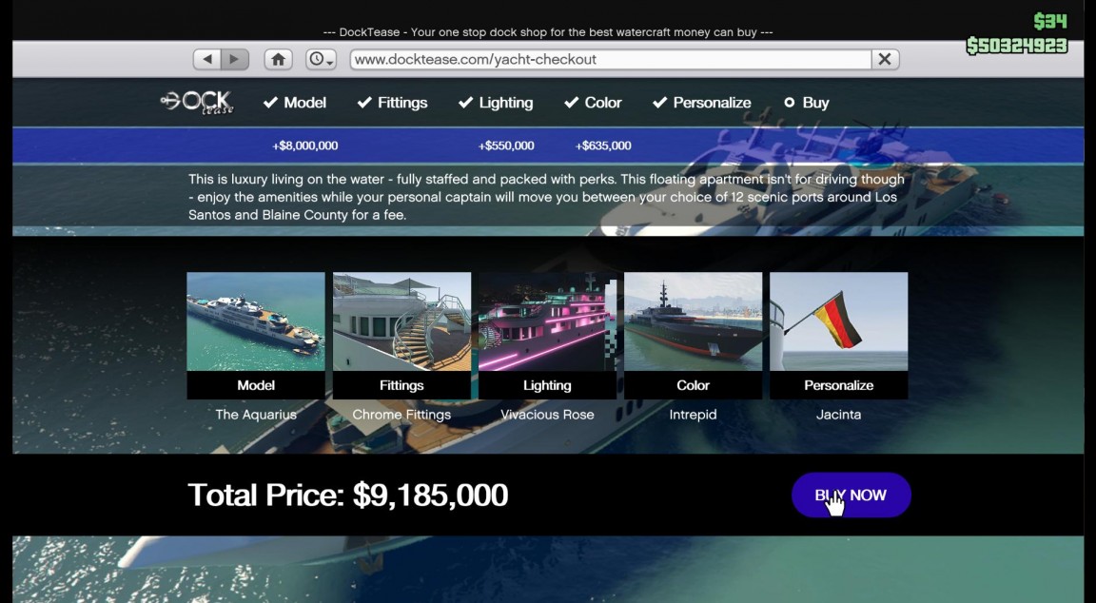Click the DockTease logo
The height and width of the screenshot is (603, 1096).
[x=197, y=103]
